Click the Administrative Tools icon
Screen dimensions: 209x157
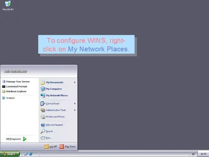43,110
